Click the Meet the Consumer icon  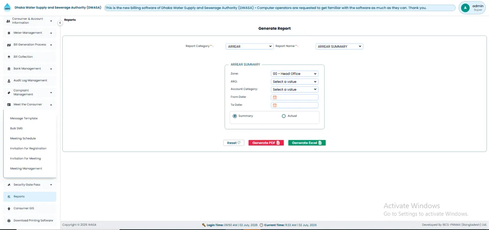(x=9, y=104)
